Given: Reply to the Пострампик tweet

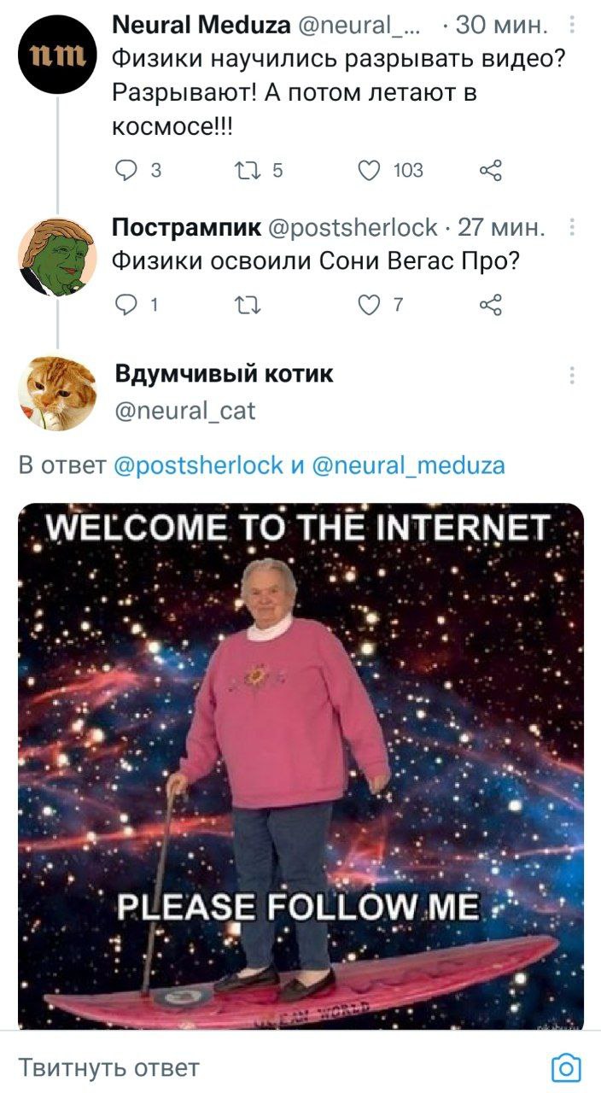Looking at the screenshot, I should tap(125, 305).
